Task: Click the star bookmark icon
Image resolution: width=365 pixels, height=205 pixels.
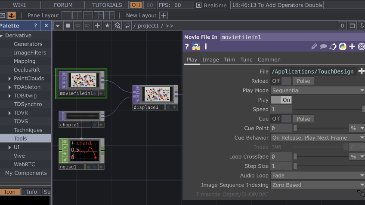Action: coord(107,25)
